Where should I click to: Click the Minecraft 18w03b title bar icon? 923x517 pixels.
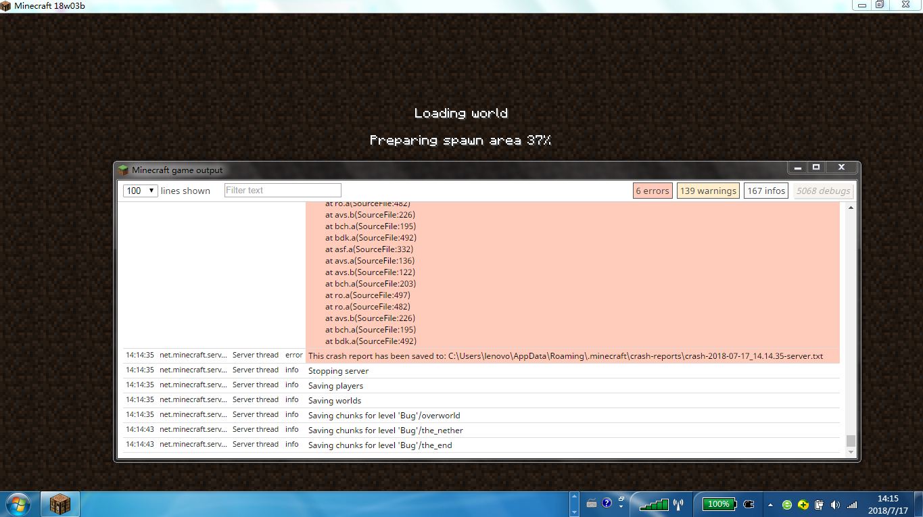[x=7, y=6]
